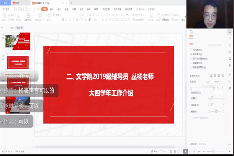Image resolution: width=234 pixels, height=156 pixels.
Task: Click the 全部应用 apply-to-all button
Action: click(192, 144)
